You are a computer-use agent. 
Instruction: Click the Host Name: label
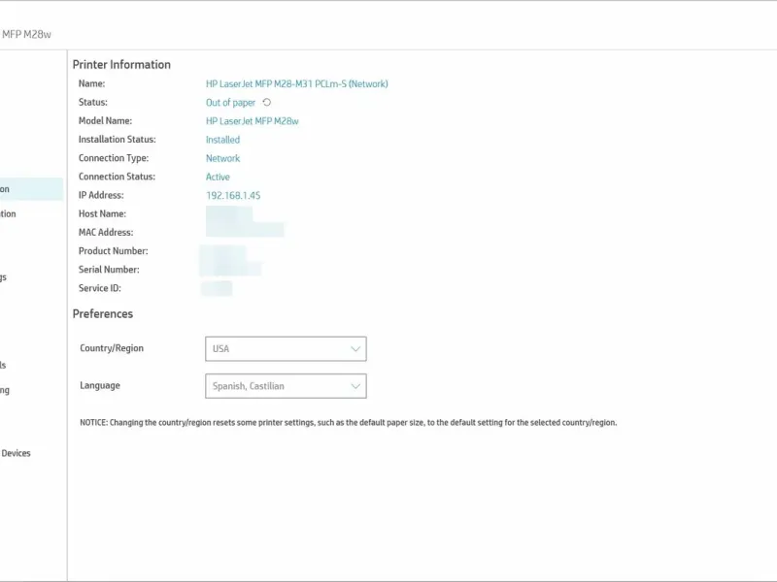(x=102, y=213)
